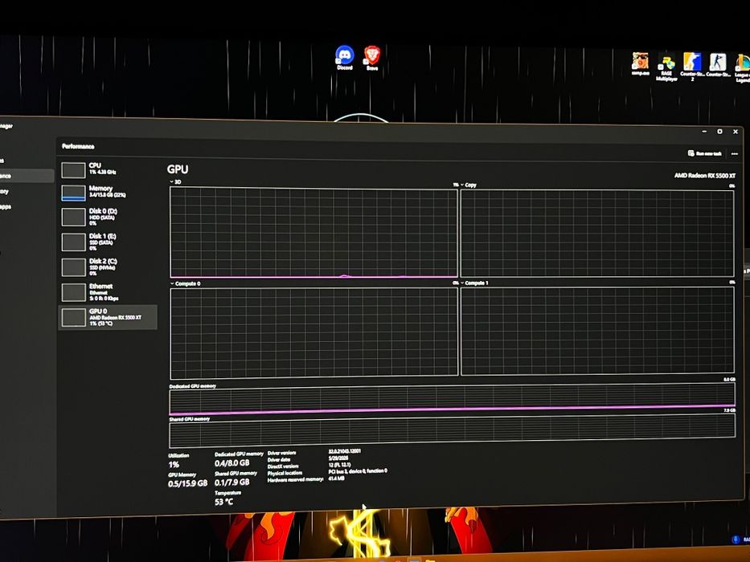Open RAGE Multiplayer desktop shortcut
The height and width of the screenshot is (562, 750).
[x=666, y=67]
